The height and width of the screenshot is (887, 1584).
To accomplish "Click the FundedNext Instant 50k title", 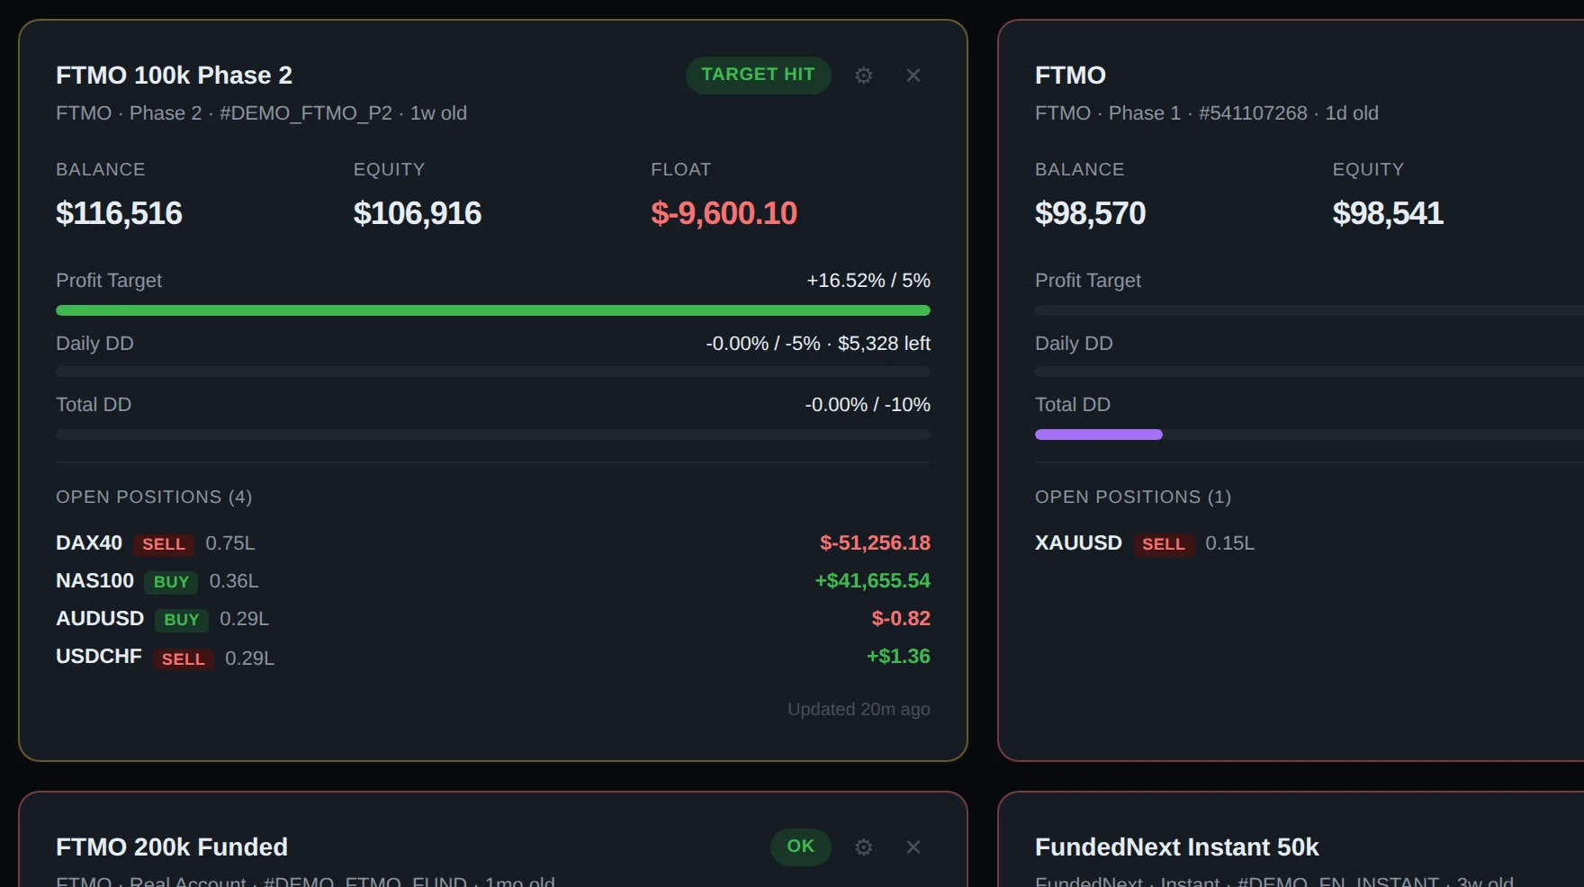I will coord(1176,847).
